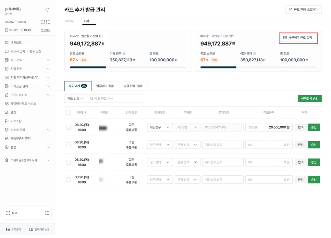Image resolution: width=331 pixels, height=238 pixels.
Task: Switch to the KB국민 tab
Action: point(70,21)
